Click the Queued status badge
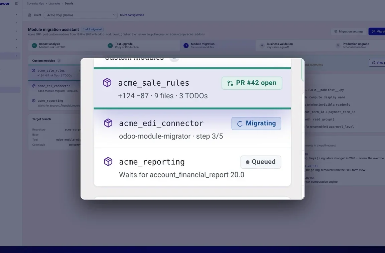Viewport: 385px width, 253px height. [261, 162]
